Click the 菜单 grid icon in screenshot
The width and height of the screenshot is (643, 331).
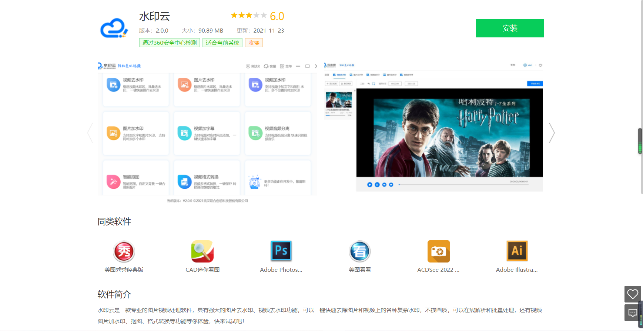pyautogui.click(x=282, y=66)
